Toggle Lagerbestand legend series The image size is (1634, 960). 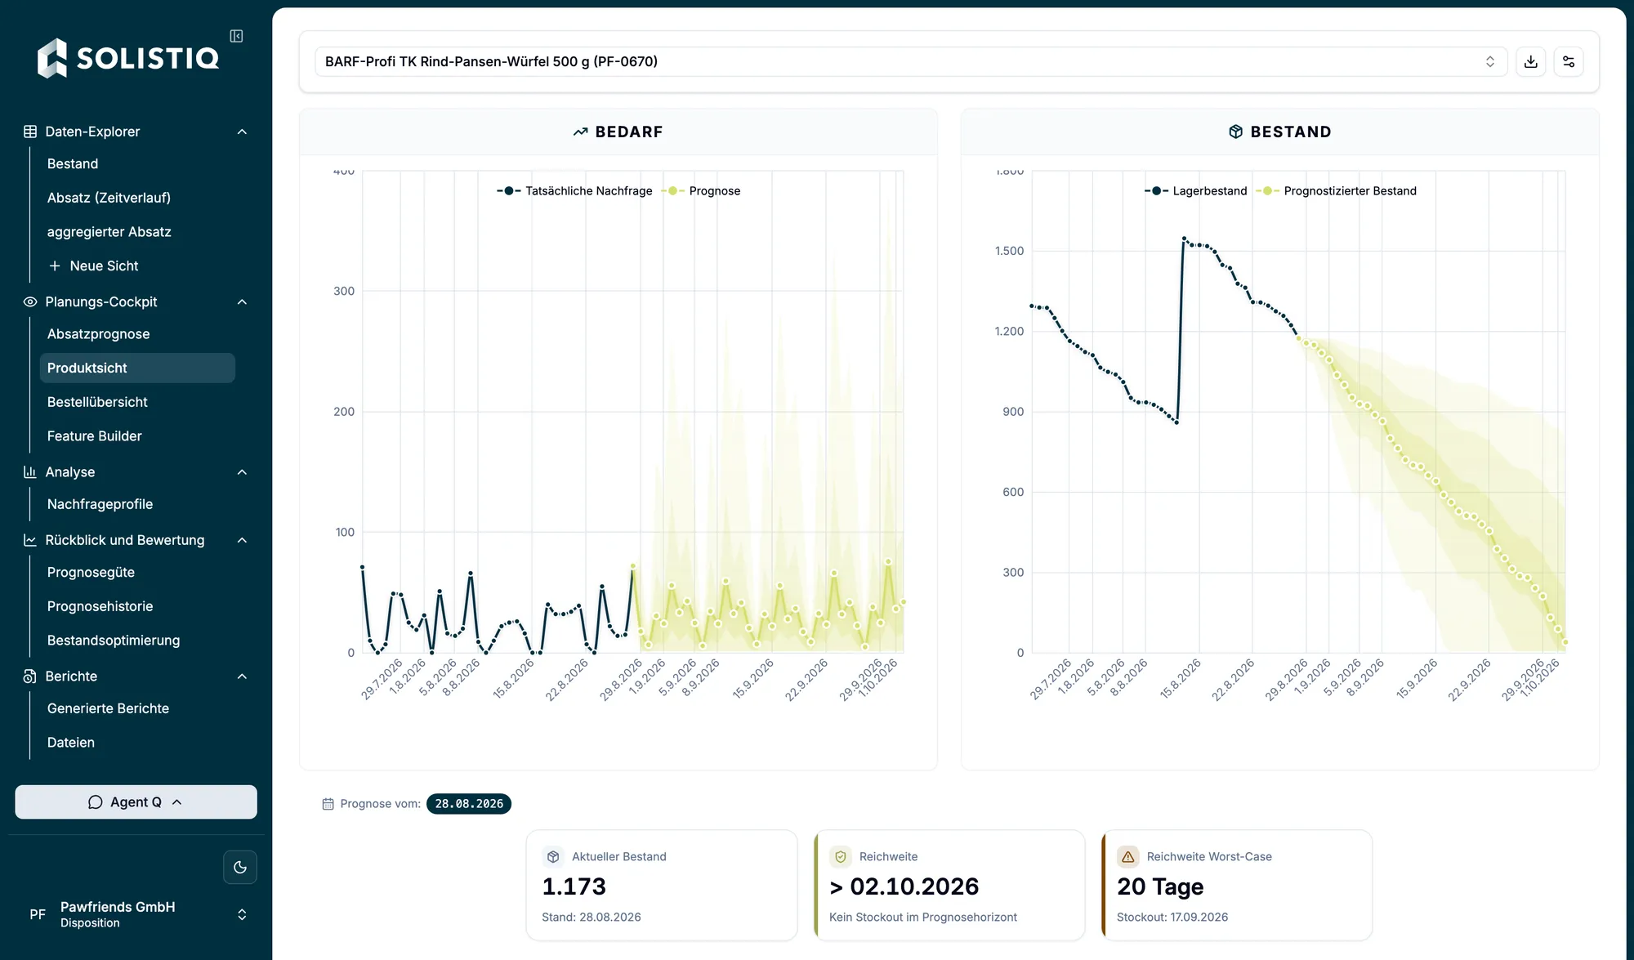pyautogui.click(x=1195, y=190)
